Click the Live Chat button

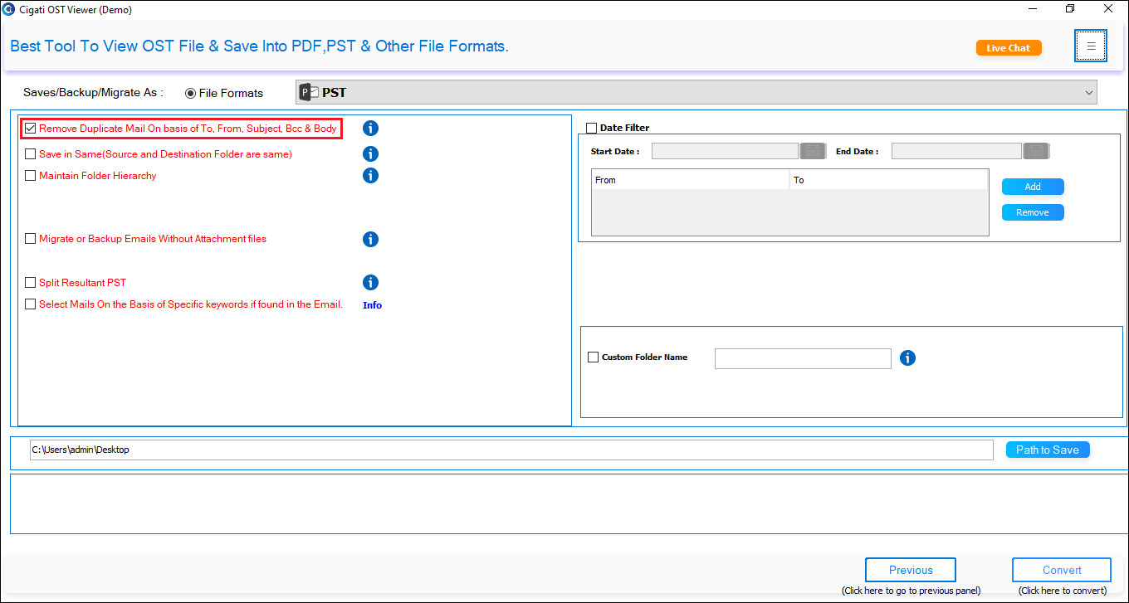(x=1009, y=48)
